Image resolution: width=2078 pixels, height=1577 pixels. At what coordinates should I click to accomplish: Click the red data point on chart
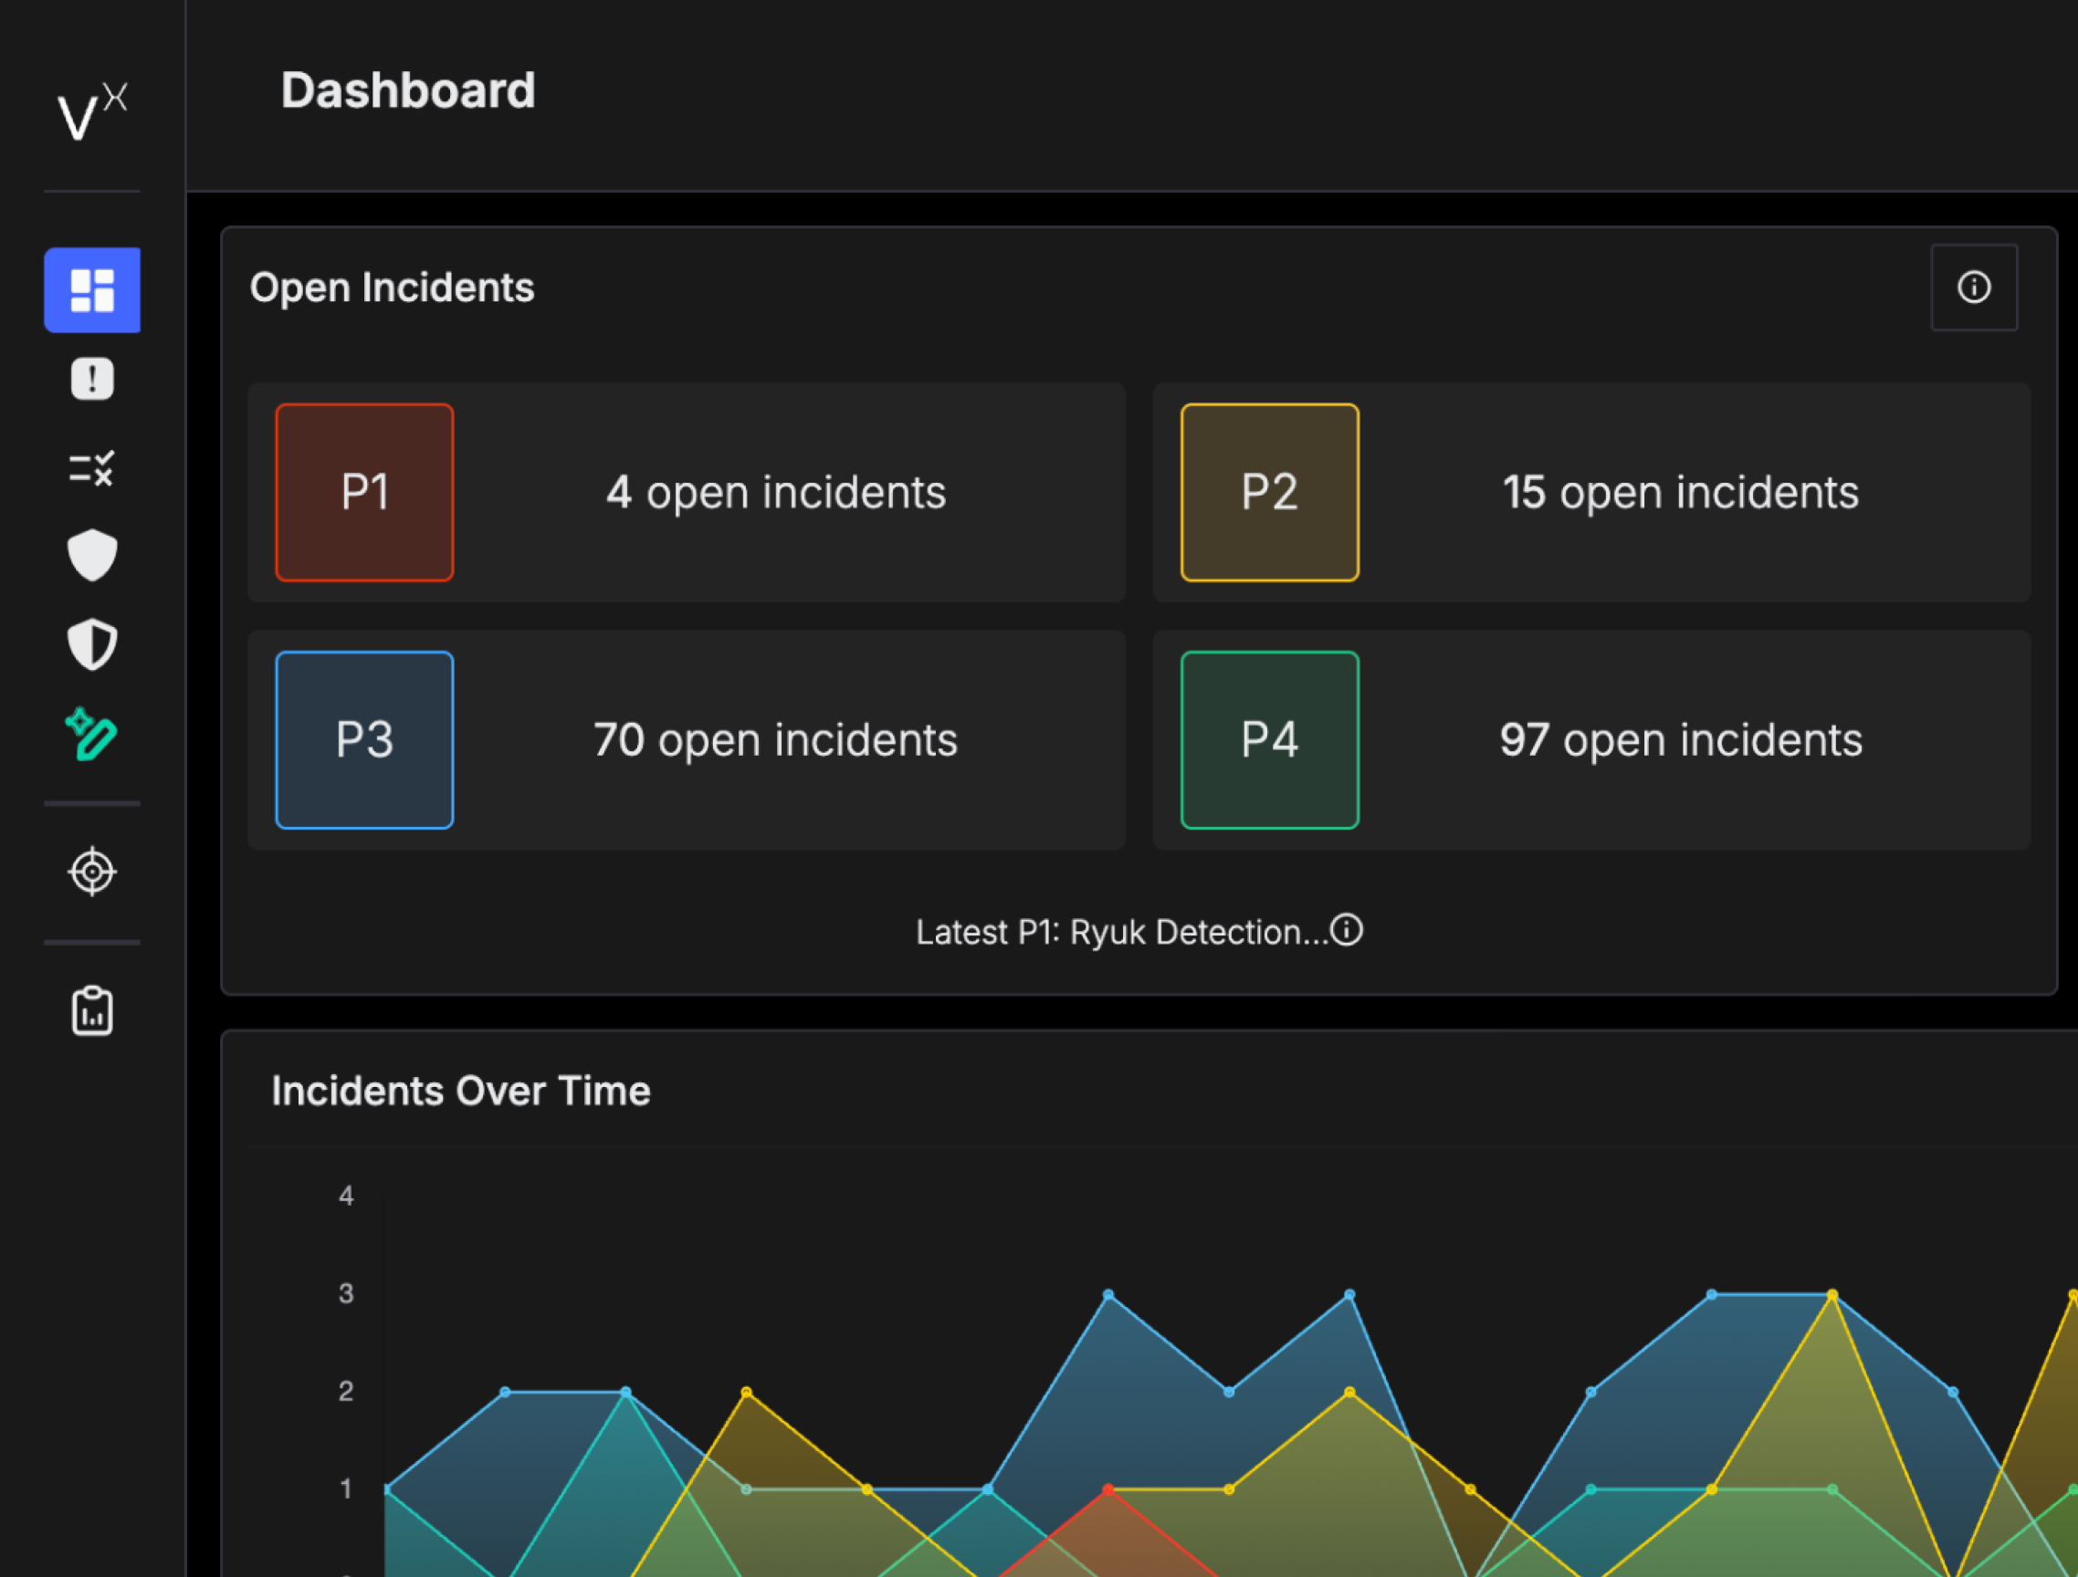[x=1108, y=1489]
